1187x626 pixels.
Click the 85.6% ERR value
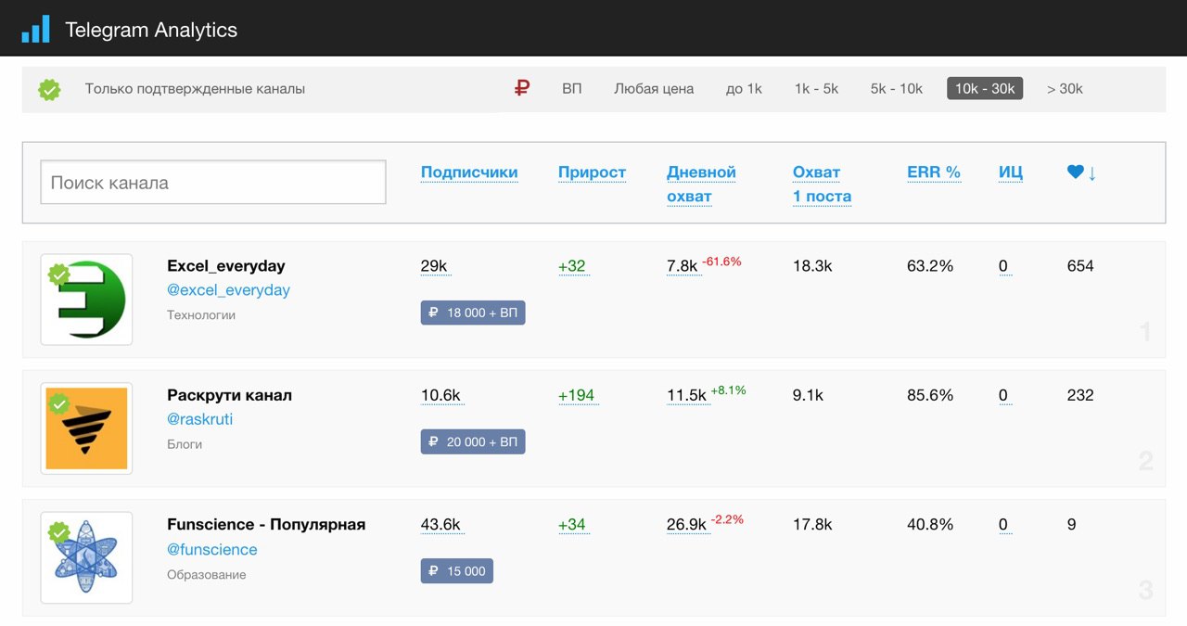pyautogui.click(x=930, y=395)
